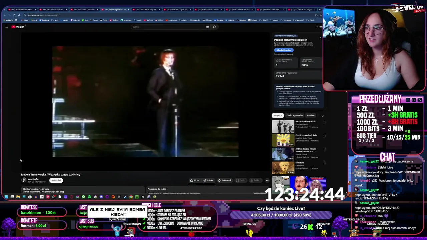Click the Odblokuj Premium button
This screenshot has width=427, height=240.
284,50
